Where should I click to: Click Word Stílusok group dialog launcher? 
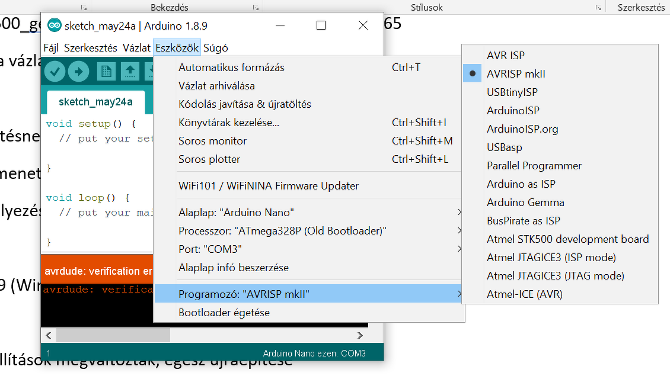tap(598, 7)
